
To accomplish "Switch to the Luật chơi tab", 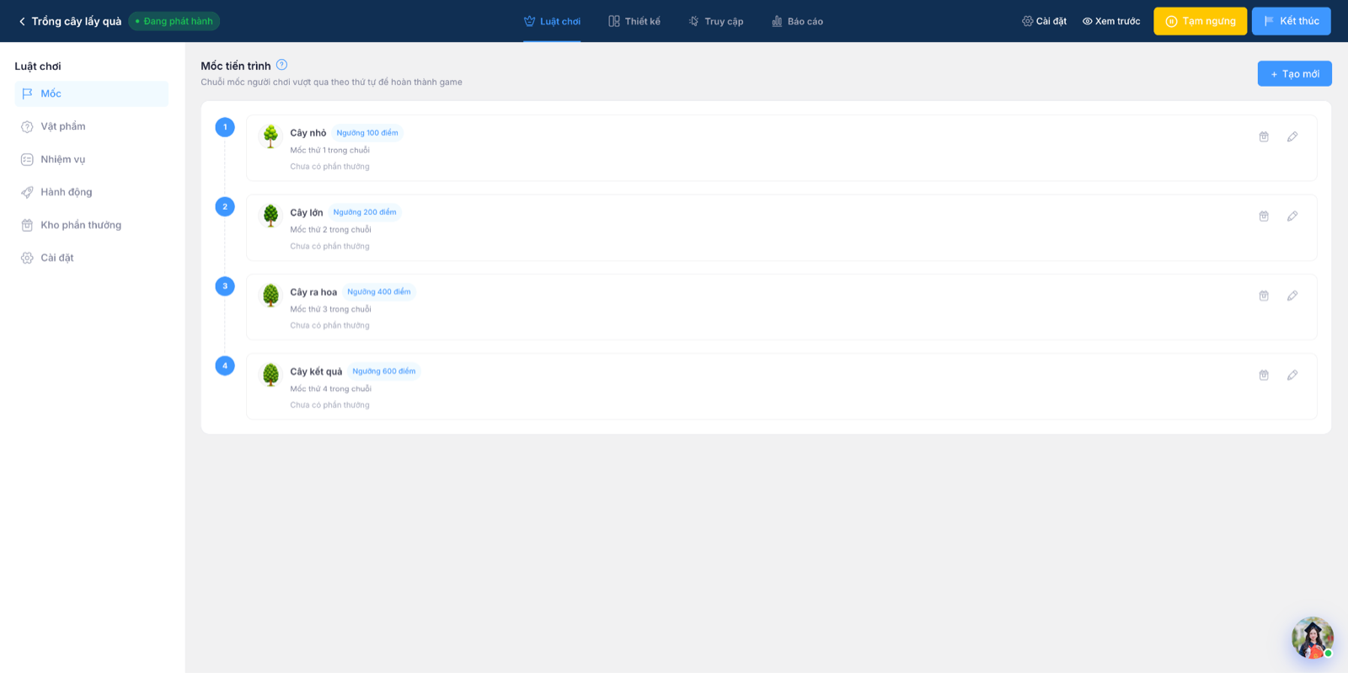I will [x=552, y=21].
